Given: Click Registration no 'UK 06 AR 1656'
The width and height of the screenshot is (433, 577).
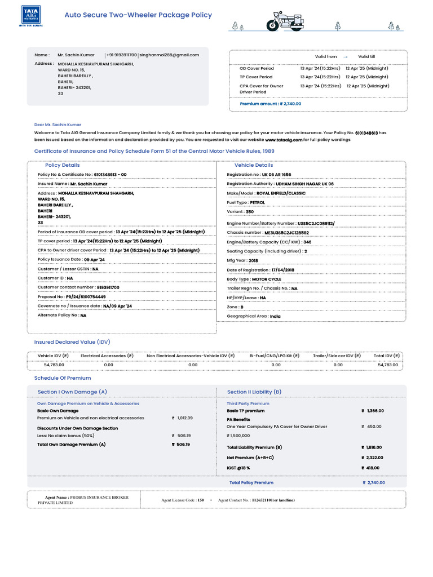Looking at the screenshot, I should pyautogui.click(x=276, y=175).
